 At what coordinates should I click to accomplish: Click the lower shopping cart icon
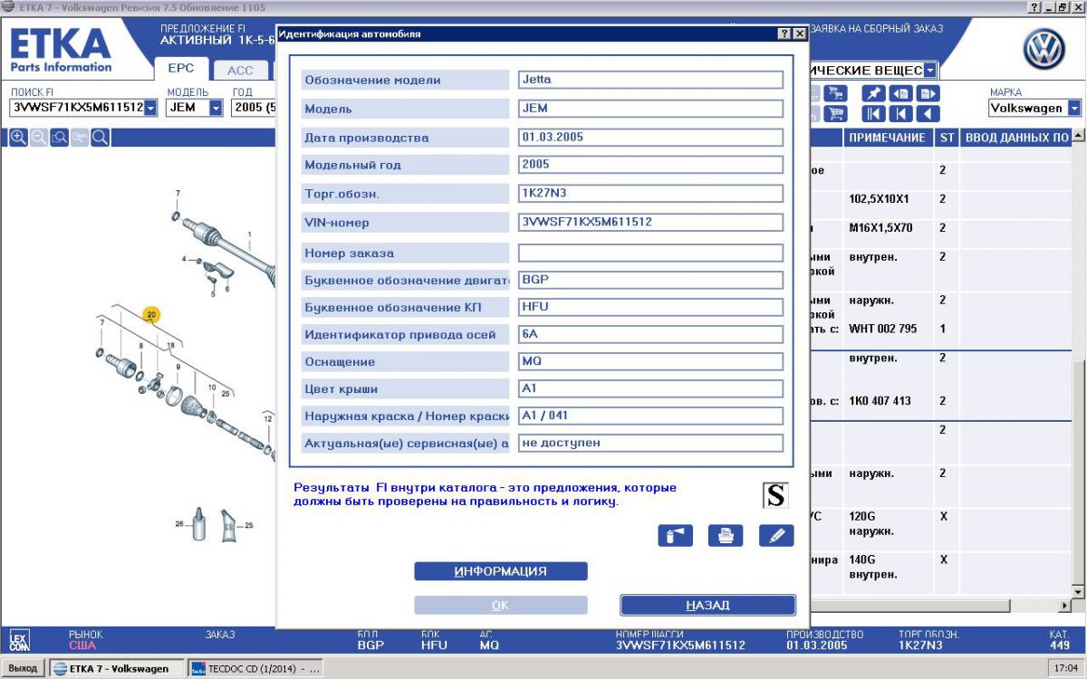tap(835, 114)
